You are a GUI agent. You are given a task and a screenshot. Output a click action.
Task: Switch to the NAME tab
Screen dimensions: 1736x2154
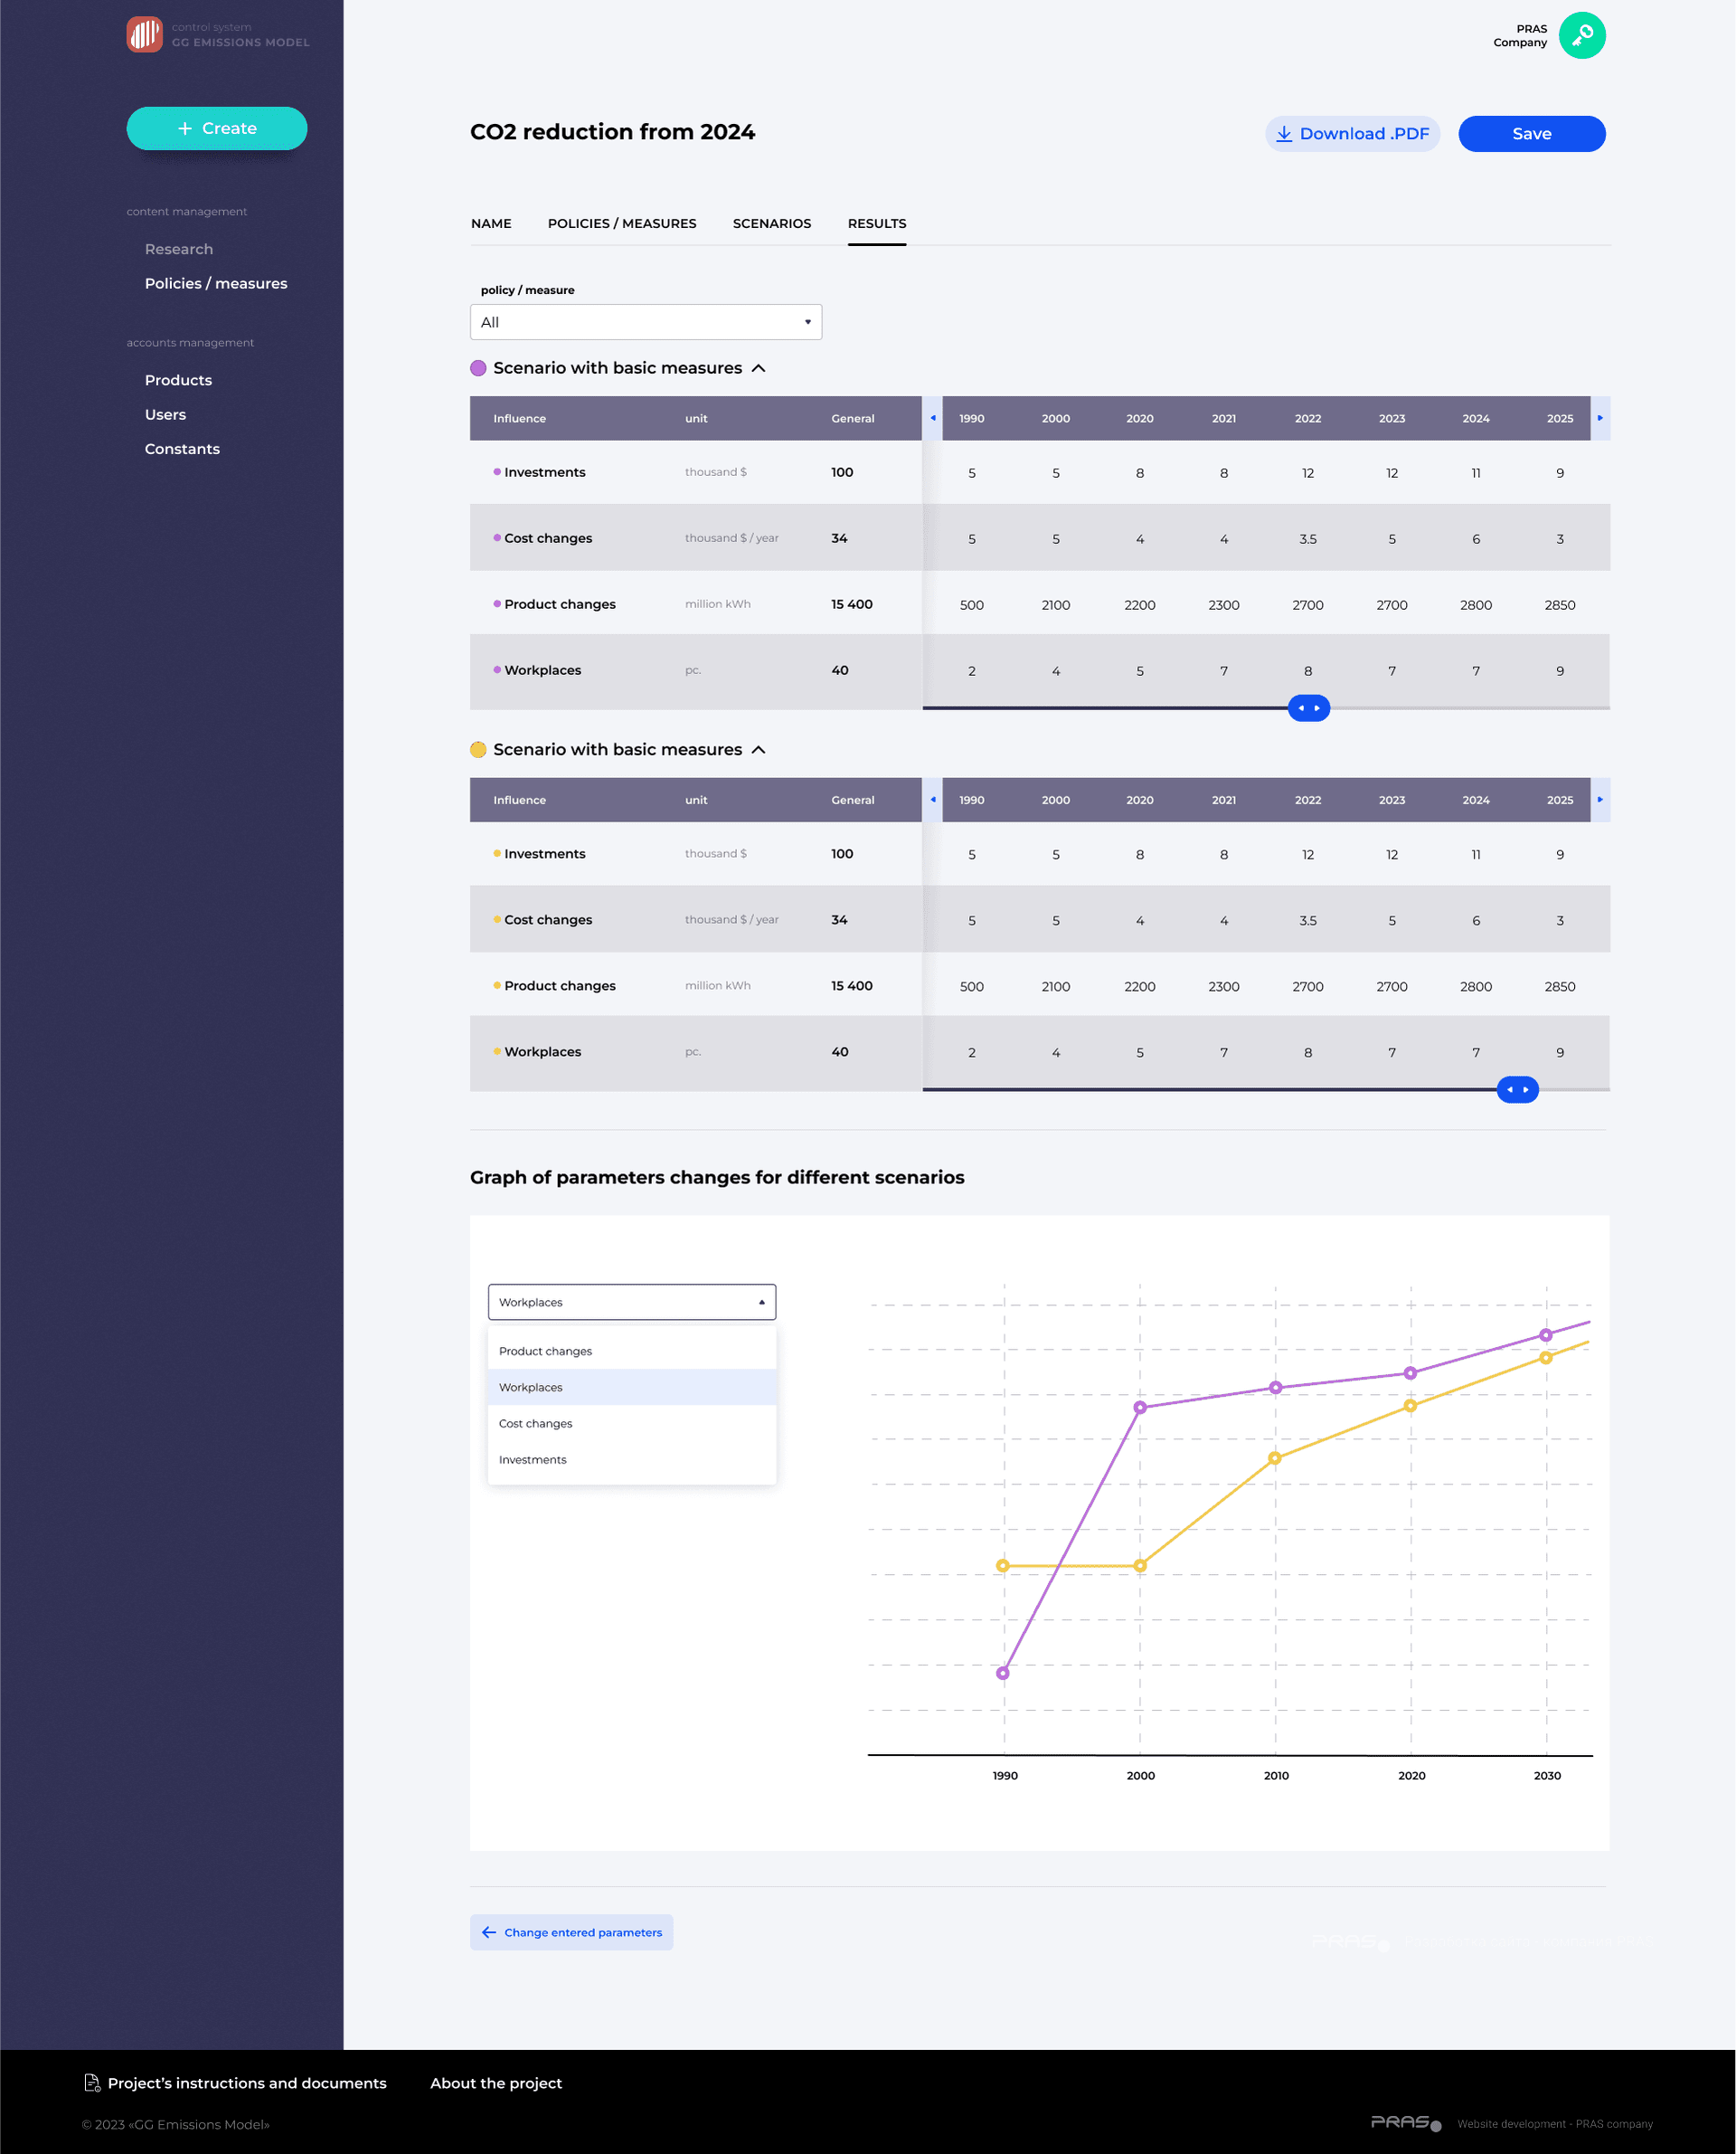pyautogui.click(x=491, y=223)
